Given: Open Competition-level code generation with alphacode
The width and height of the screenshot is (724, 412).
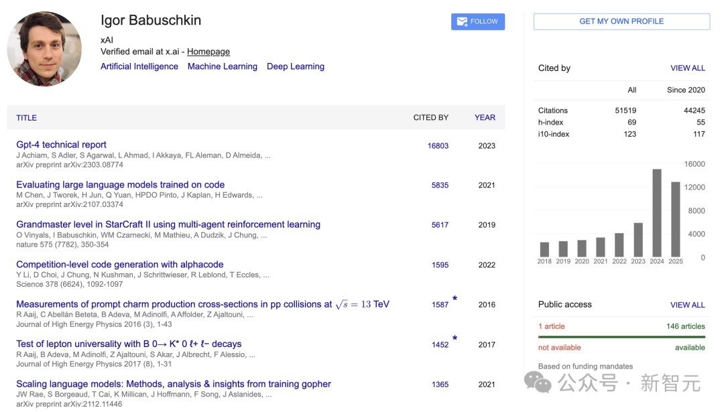Looking at the screenshot, I should click(119, 265).
